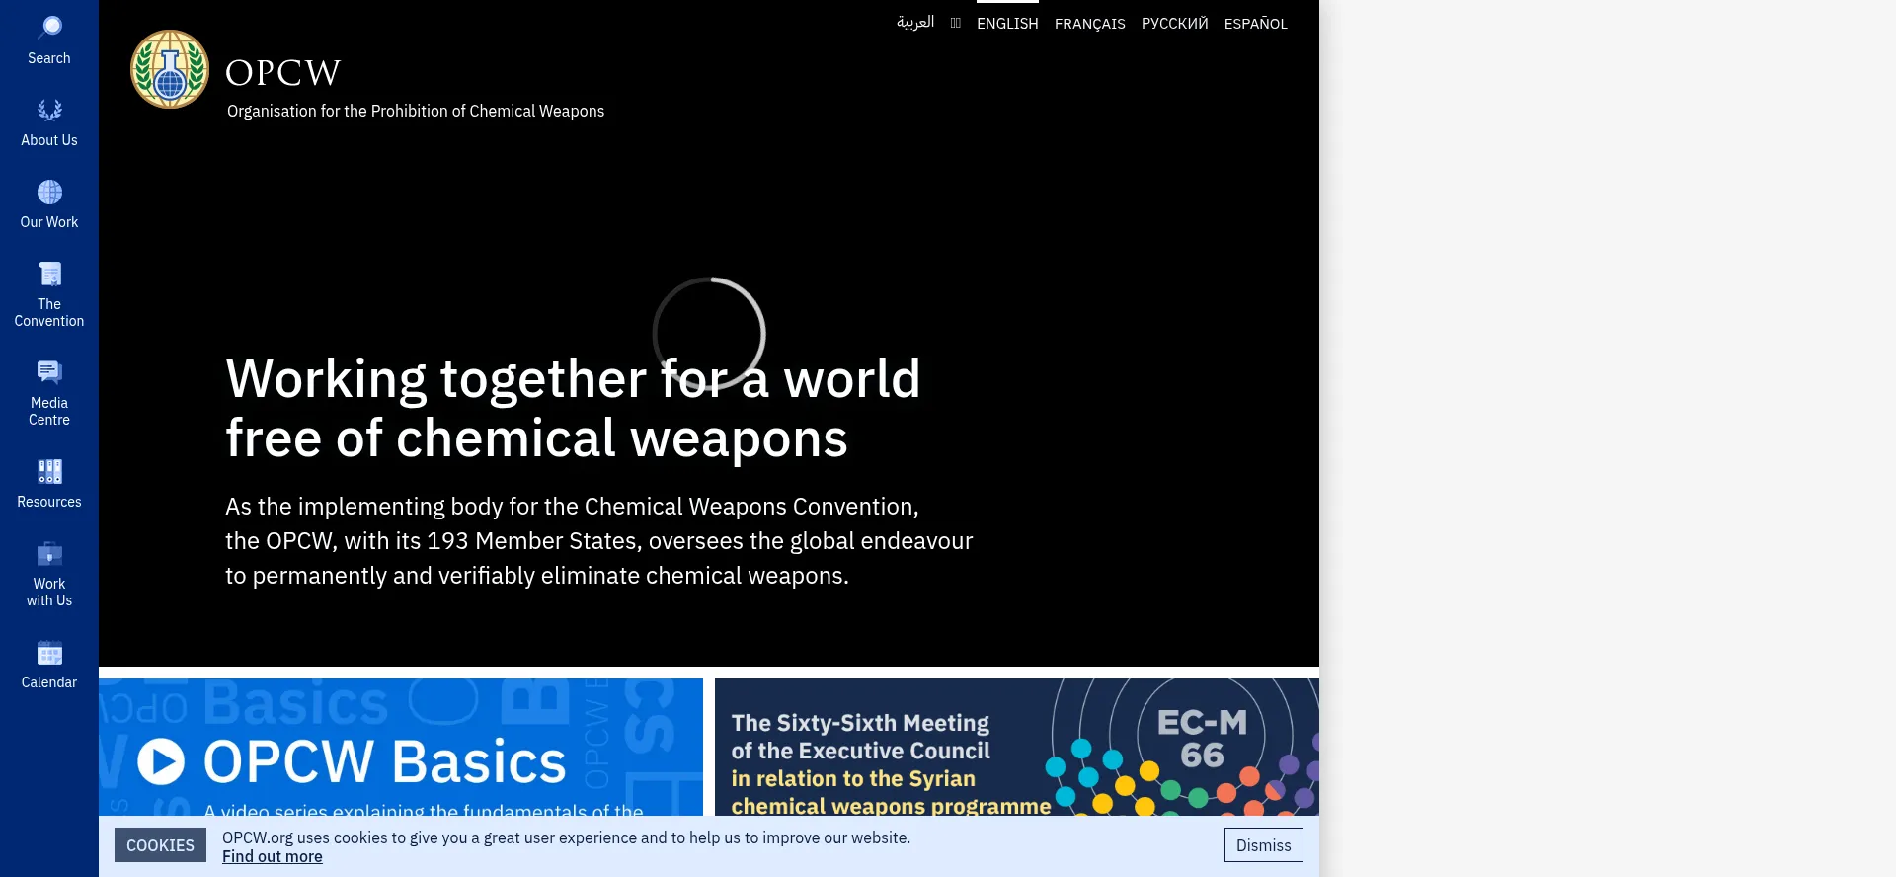Open Resources binders icon
The image size is (1896, 877).
point(49,471)
